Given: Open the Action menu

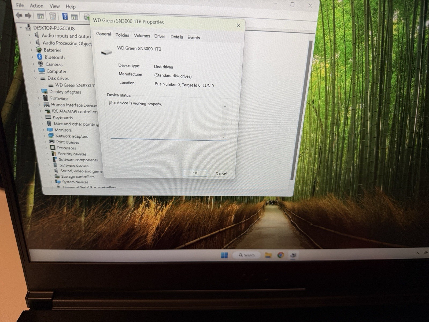Looking at the screenshot, I should click(x=36, y=6).
